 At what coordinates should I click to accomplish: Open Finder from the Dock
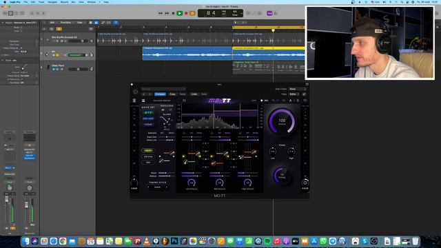25,241
